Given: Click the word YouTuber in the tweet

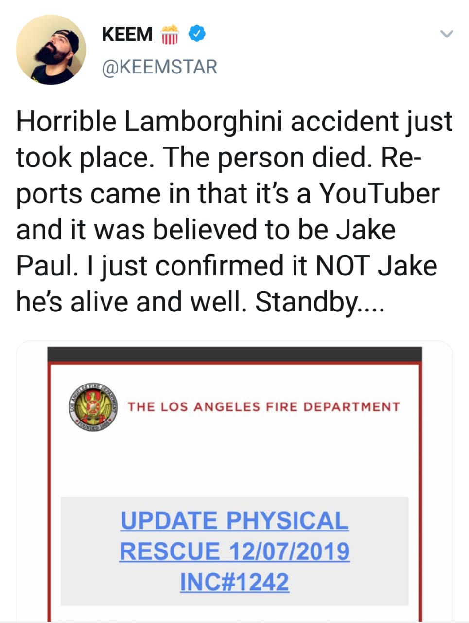Looking at the screenshot, I should 379,193.
